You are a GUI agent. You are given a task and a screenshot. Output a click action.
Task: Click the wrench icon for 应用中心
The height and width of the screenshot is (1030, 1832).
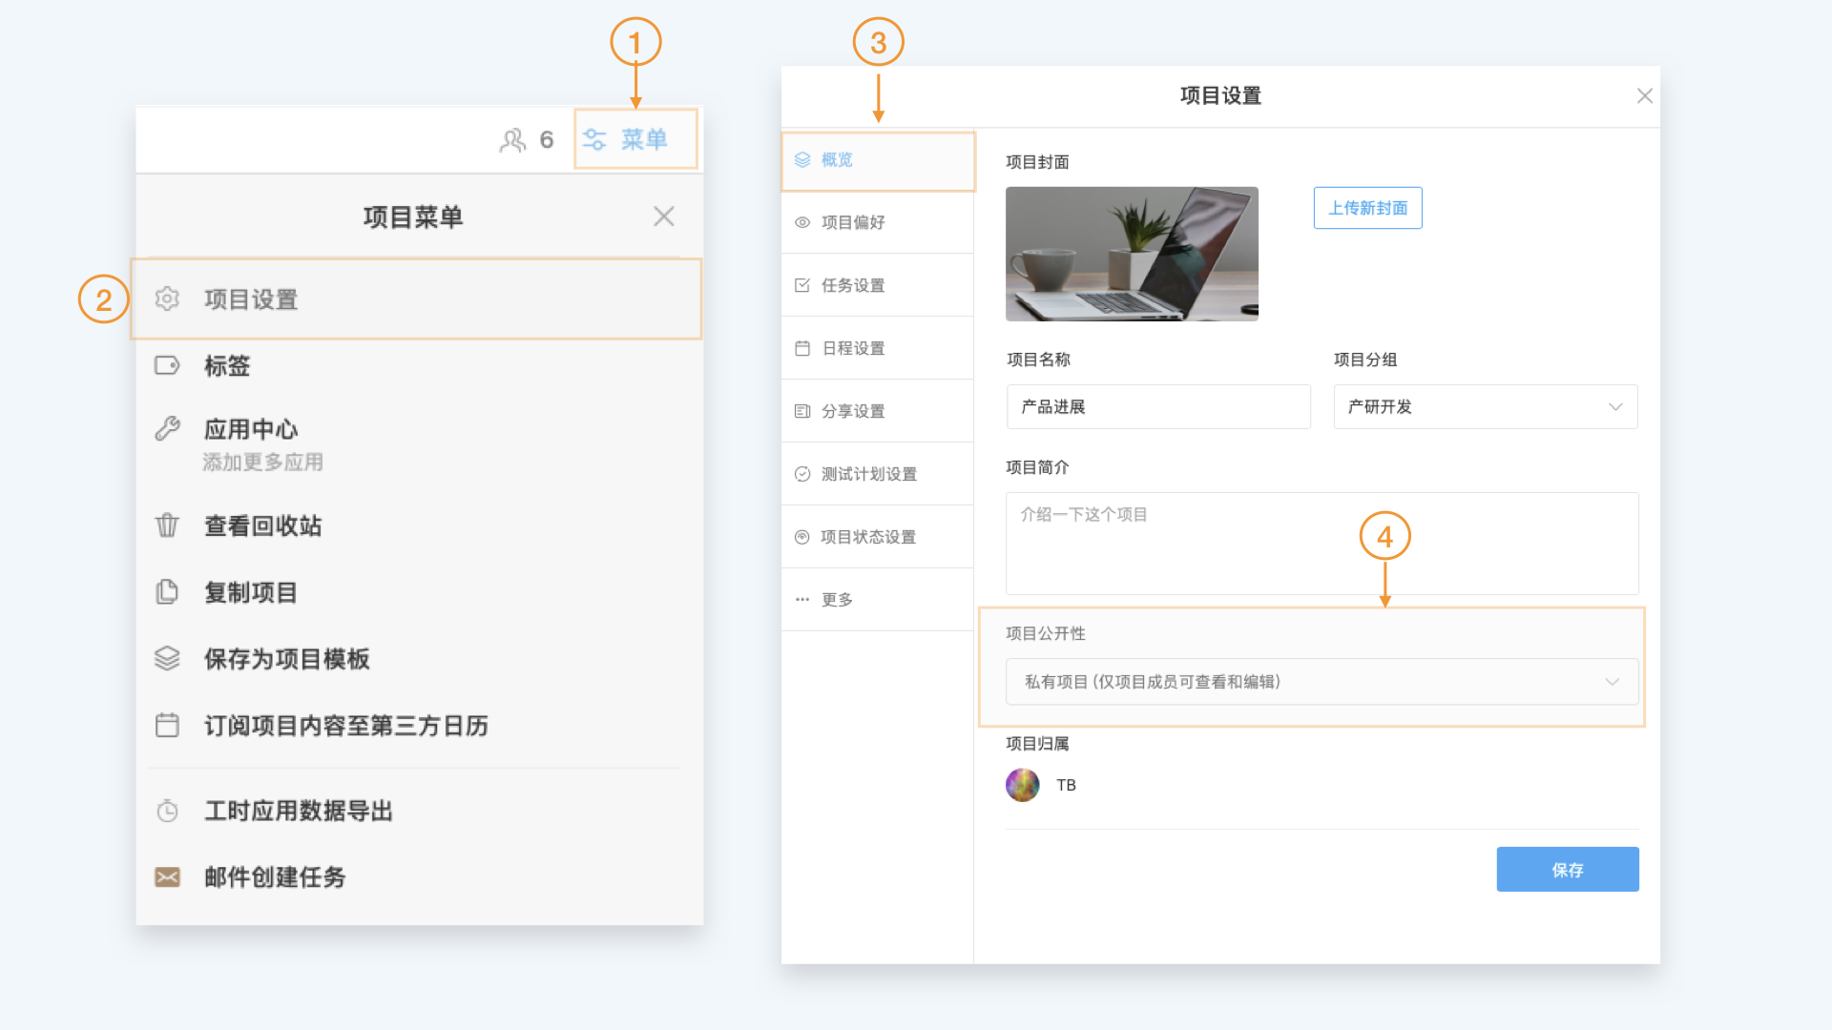pos(167,429)
